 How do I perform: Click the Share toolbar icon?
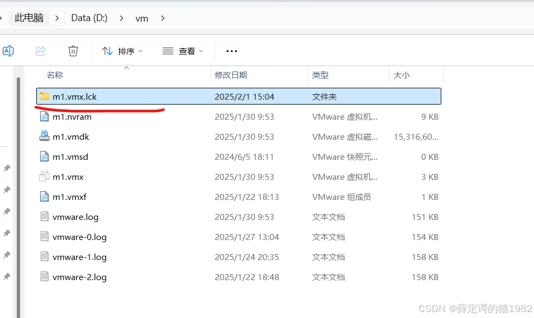(x=41, y=51)
